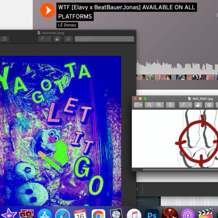The height and width of the screenshot is (218, 218).
Task: Share the IMG_9561.jpg image
Action: 170,105
